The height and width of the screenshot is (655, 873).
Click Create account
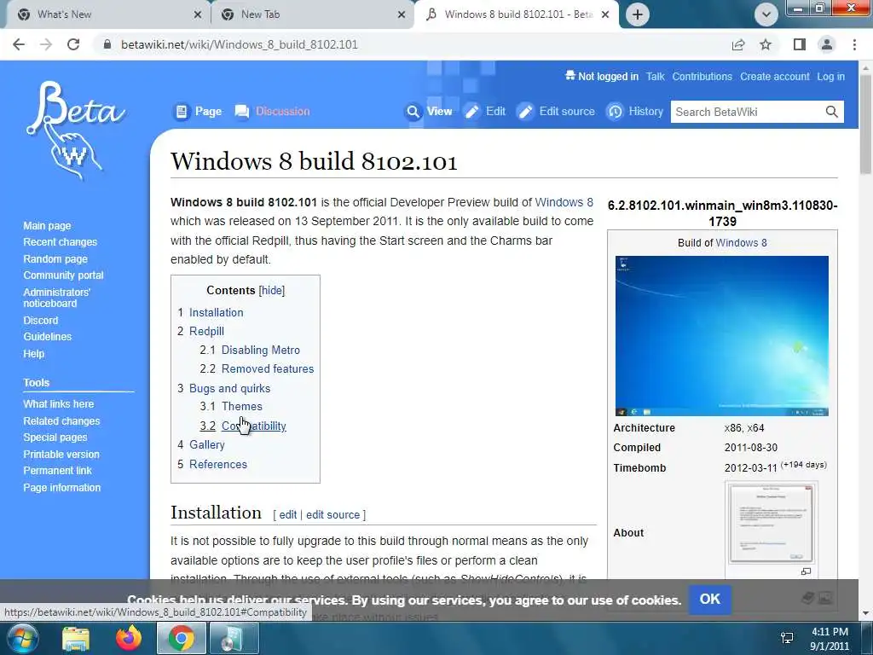pos(774,77)
